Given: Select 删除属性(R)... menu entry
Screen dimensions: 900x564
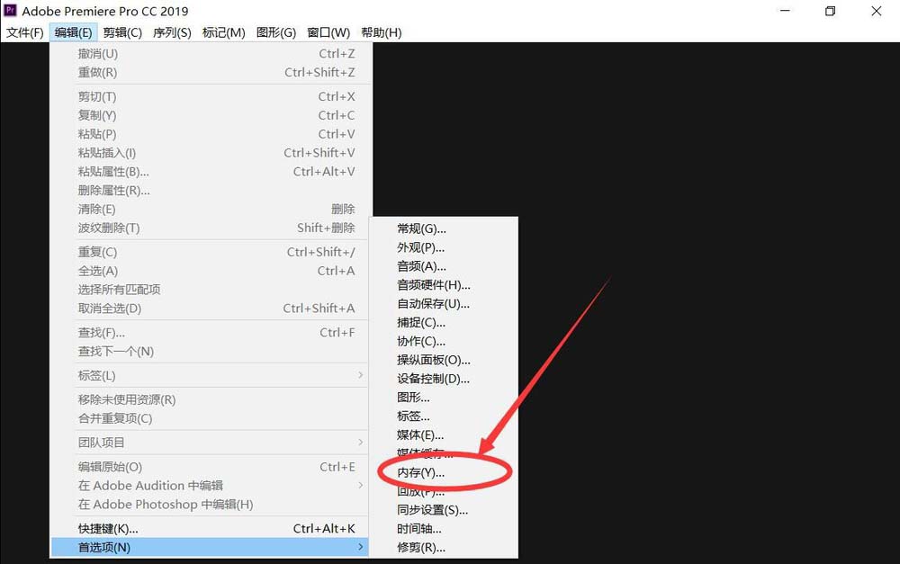Looking at the screenshot, I should click(210, 190).
